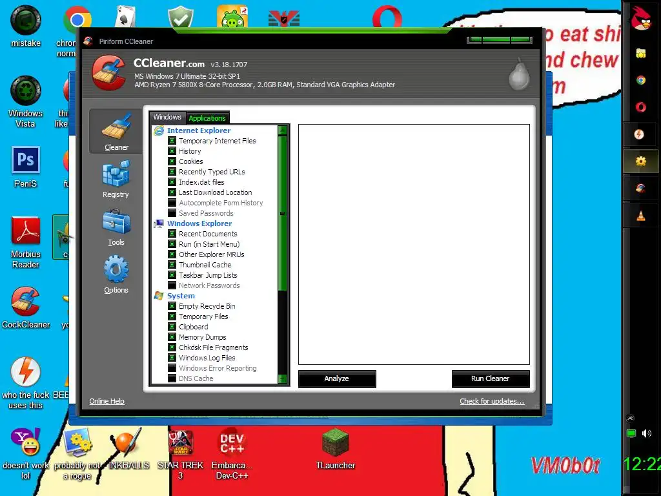This screenshot has height=496, width=661.
Task: Click the CCleaner icon in side taskbar
Action: coord(641,188)
